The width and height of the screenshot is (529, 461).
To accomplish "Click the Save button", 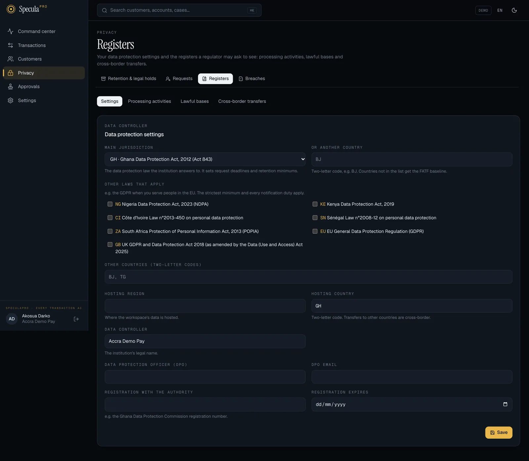I will [x=499, y=433].
